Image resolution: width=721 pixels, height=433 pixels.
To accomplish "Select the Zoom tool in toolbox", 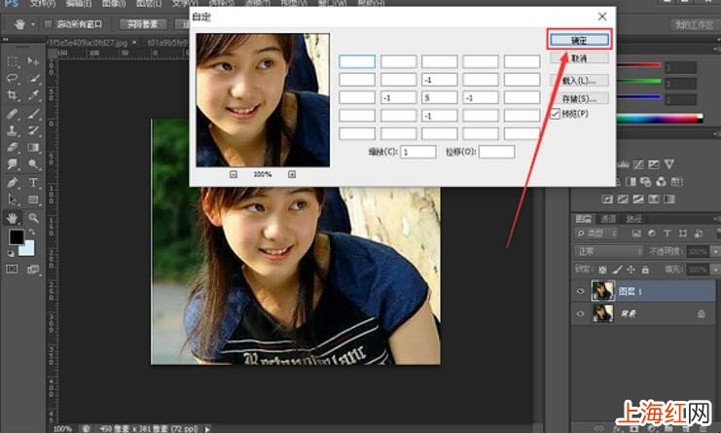I will point(33,217).
